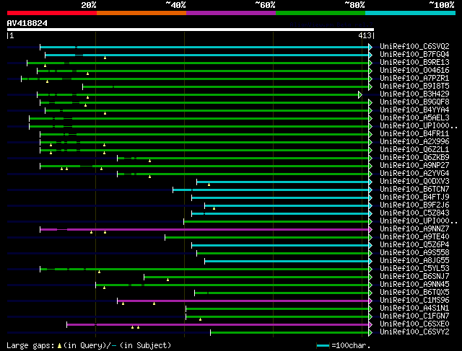Click the yellow gap marker under UniRef100_B9RE13 bar
462x351 pixels.
(45, 66)
